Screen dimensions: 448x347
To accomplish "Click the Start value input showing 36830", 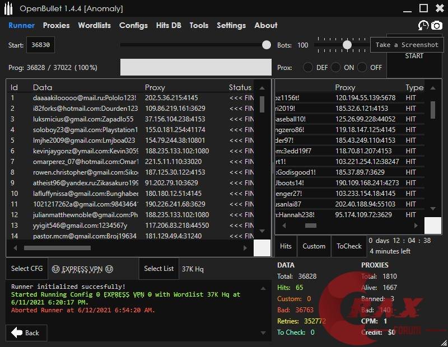I will click(x=41, y=44).
